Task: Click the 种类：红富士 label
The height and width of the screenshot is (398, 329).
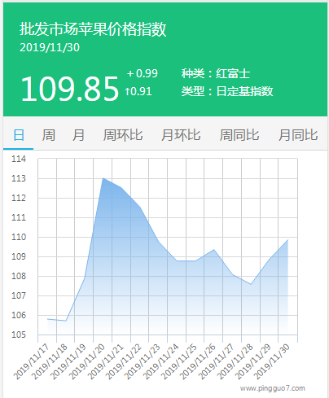Action: [216, 73]
